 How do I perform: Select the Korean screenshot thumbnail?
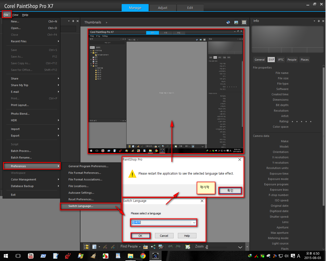click(x=166, y=91)
